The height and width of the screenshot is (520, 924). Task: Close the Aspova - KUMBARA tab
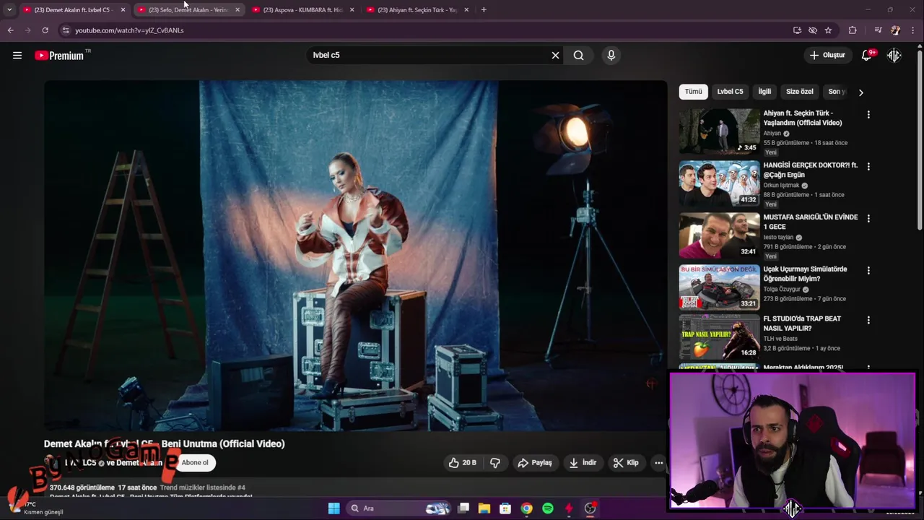coord(352,10)
